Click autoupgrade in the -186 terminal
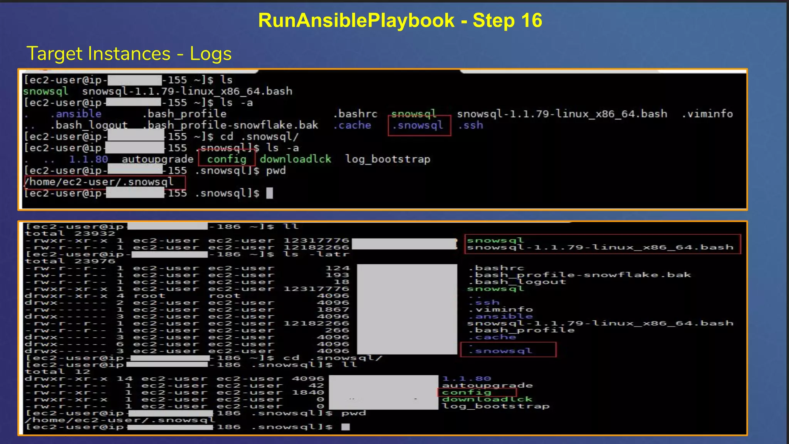Viewport: 789px width, 444px height. [x=488, y=386]
